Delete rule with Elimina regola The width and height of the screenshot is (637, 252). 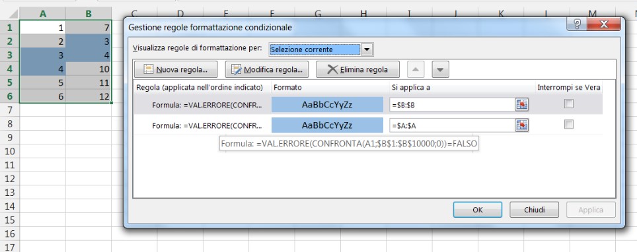tap(357, 69)
